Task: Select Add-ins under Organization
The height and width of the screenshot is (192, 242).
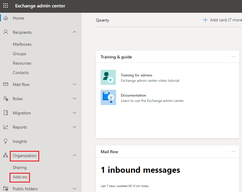Action: [20, 177]
